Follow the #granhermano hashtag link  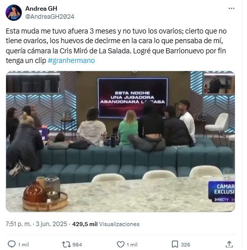[72, 60]
